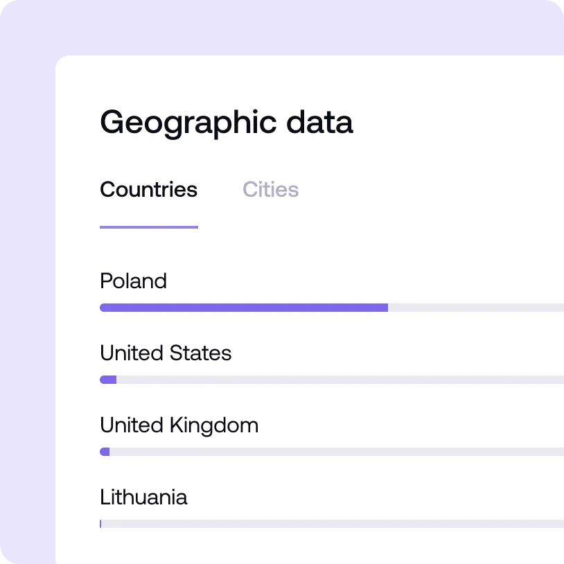The image size is (564, 564).
Task: Select the United Kingdom row
Action: 179,425
